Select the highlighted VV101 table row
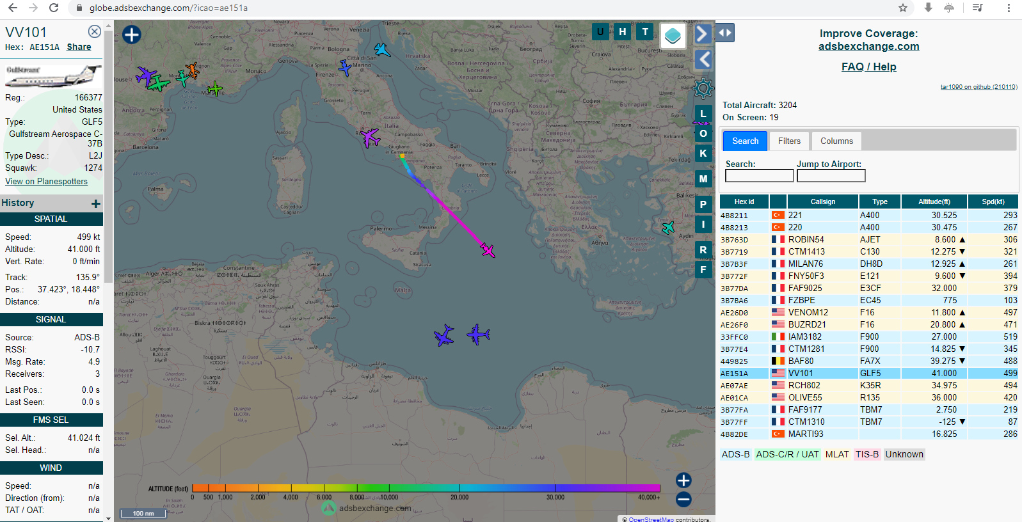1022x522 pixels. [868, 374]
